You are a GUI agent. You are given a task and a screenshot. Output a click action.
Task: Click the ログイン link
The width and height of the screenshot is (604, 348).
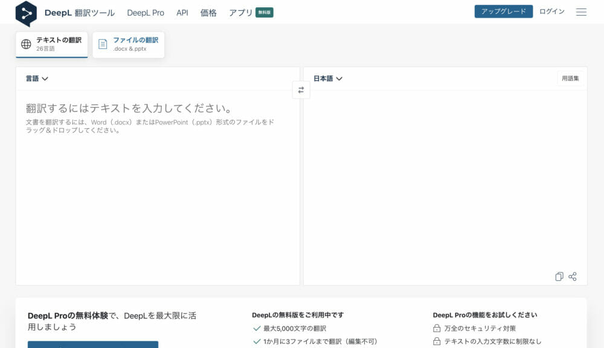[x=552, y=11]
